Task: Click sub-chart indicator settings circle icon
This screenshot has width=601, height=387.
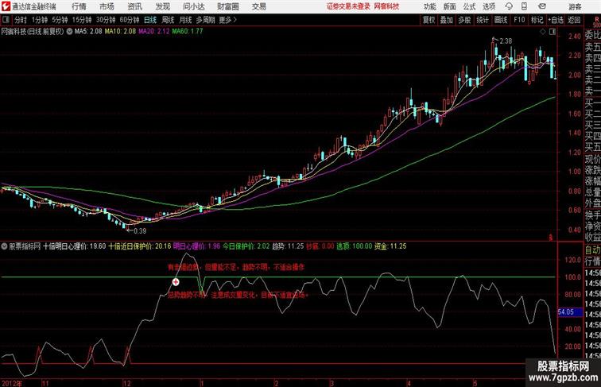Action: coord(5,246)
